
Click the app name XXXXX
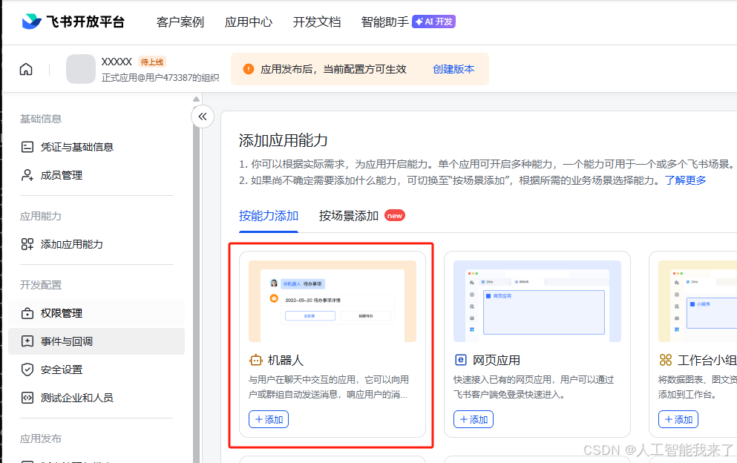[117, 62]
